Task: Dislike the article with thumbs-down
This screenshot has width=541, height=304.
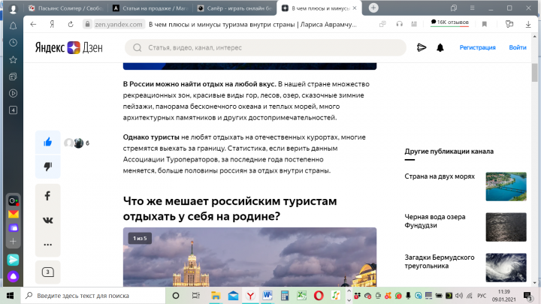Action: (47, 167)
